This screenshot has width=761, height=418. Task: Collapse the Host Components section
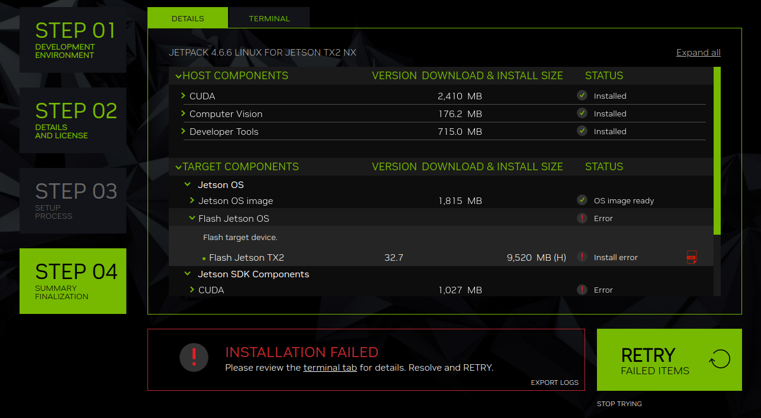click(x=178, y=76)
